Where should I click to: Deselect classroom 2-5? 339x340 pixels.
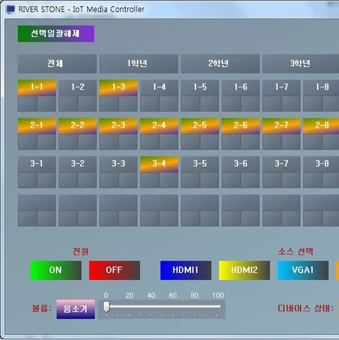[x=200, y=126]
